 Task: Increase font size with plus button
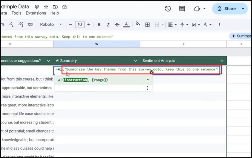pos(89,25)
